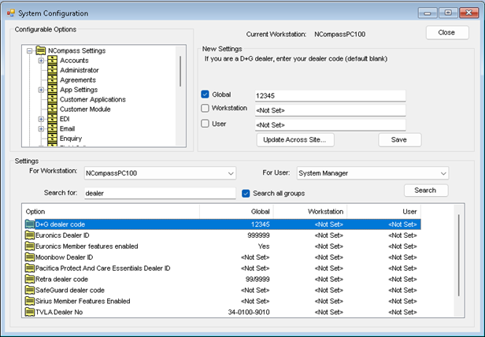
Task: Click the Accounts folder icon in tree
Action: (x=52, y=61)
